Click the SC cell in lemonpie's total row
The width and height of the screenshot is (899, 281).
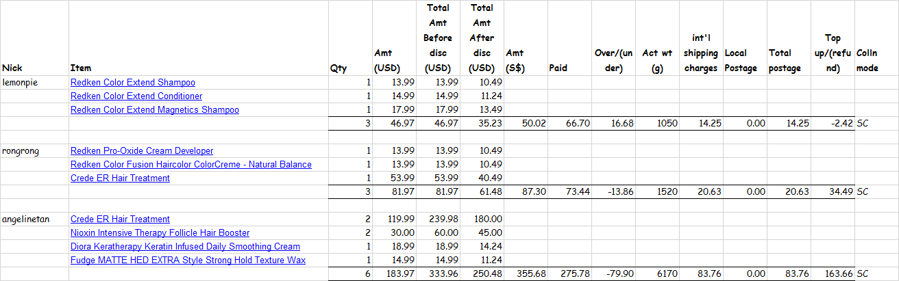876,124
